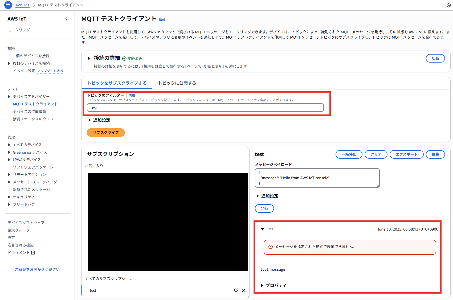Click the message payload text area
This screenshot has height=300, width=453.
tap(317, 178)
